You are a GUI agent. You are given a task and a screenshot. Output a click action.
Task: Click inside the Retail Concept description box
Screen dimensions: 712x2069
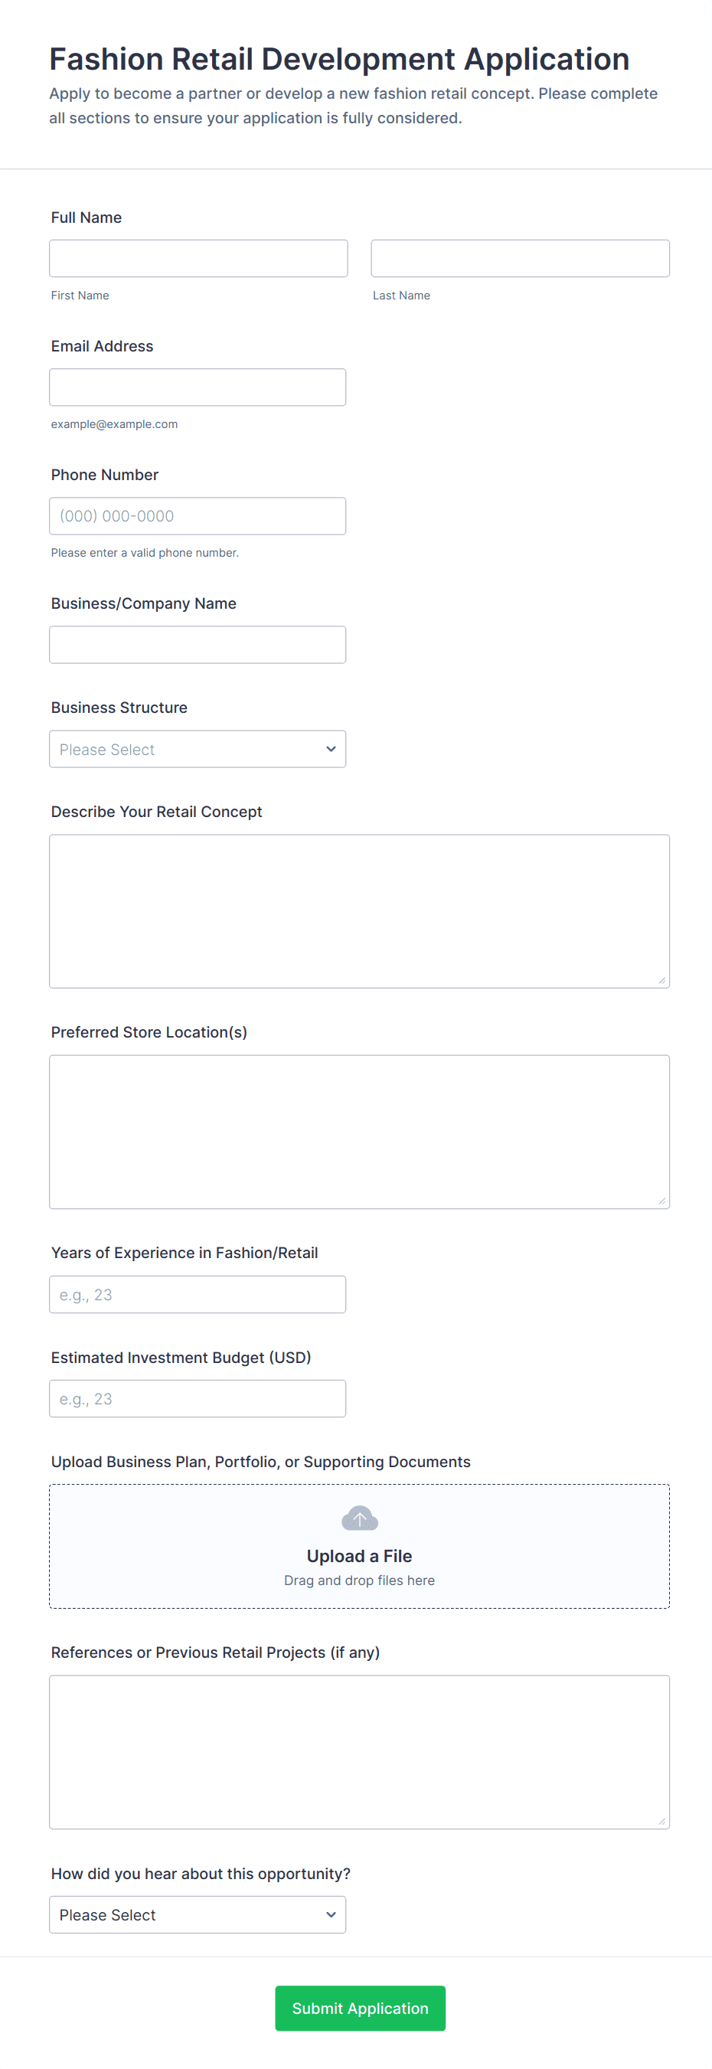pos(359,910)
